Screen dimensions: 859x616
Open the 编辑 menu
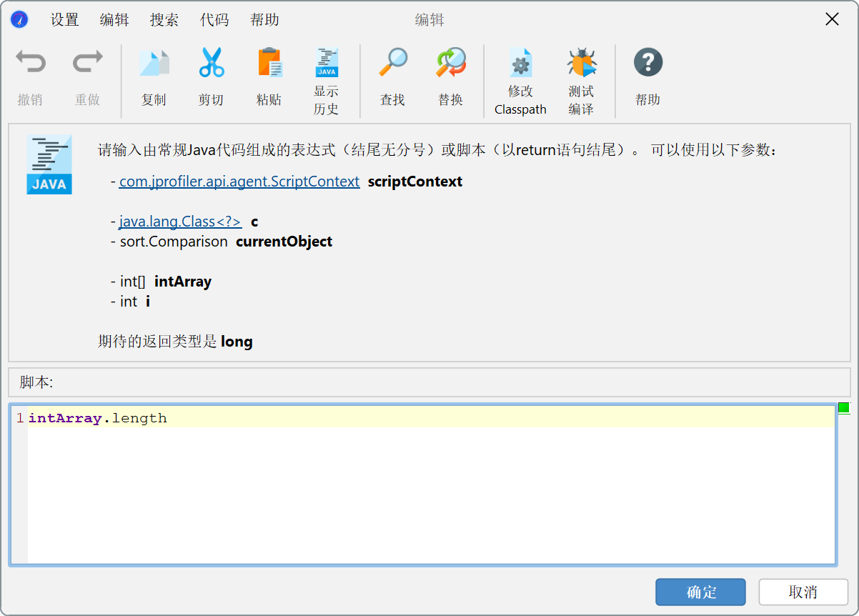pyautogui.click(x=114, y=20)
